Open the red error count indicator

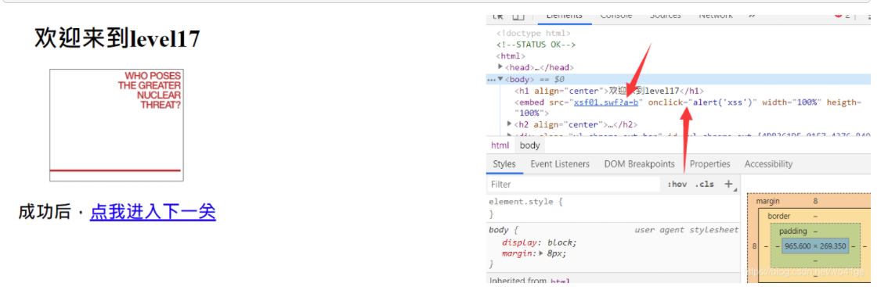[x=842, y=16]
